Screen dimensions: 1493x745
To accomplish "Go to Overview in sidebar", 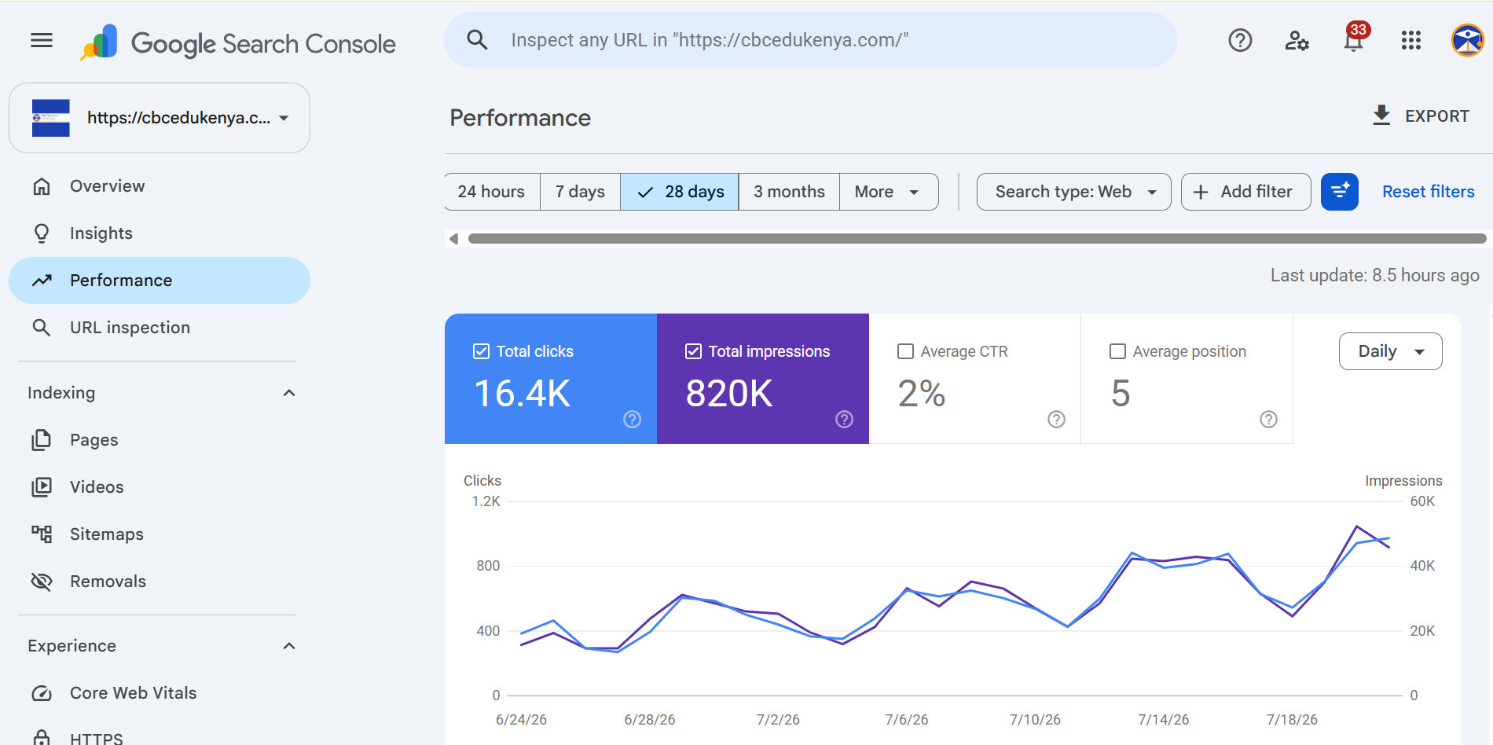I will (x=160, y=186).
